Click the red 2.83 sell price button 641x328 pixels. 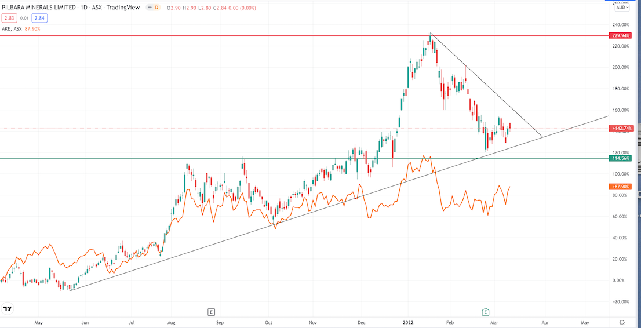coord(9,18)
